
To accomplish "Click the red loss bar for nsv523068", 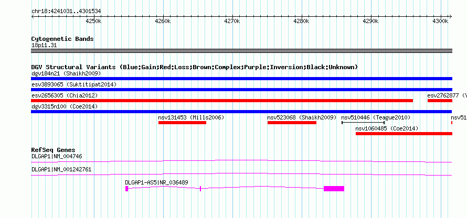I will point(292,123).
